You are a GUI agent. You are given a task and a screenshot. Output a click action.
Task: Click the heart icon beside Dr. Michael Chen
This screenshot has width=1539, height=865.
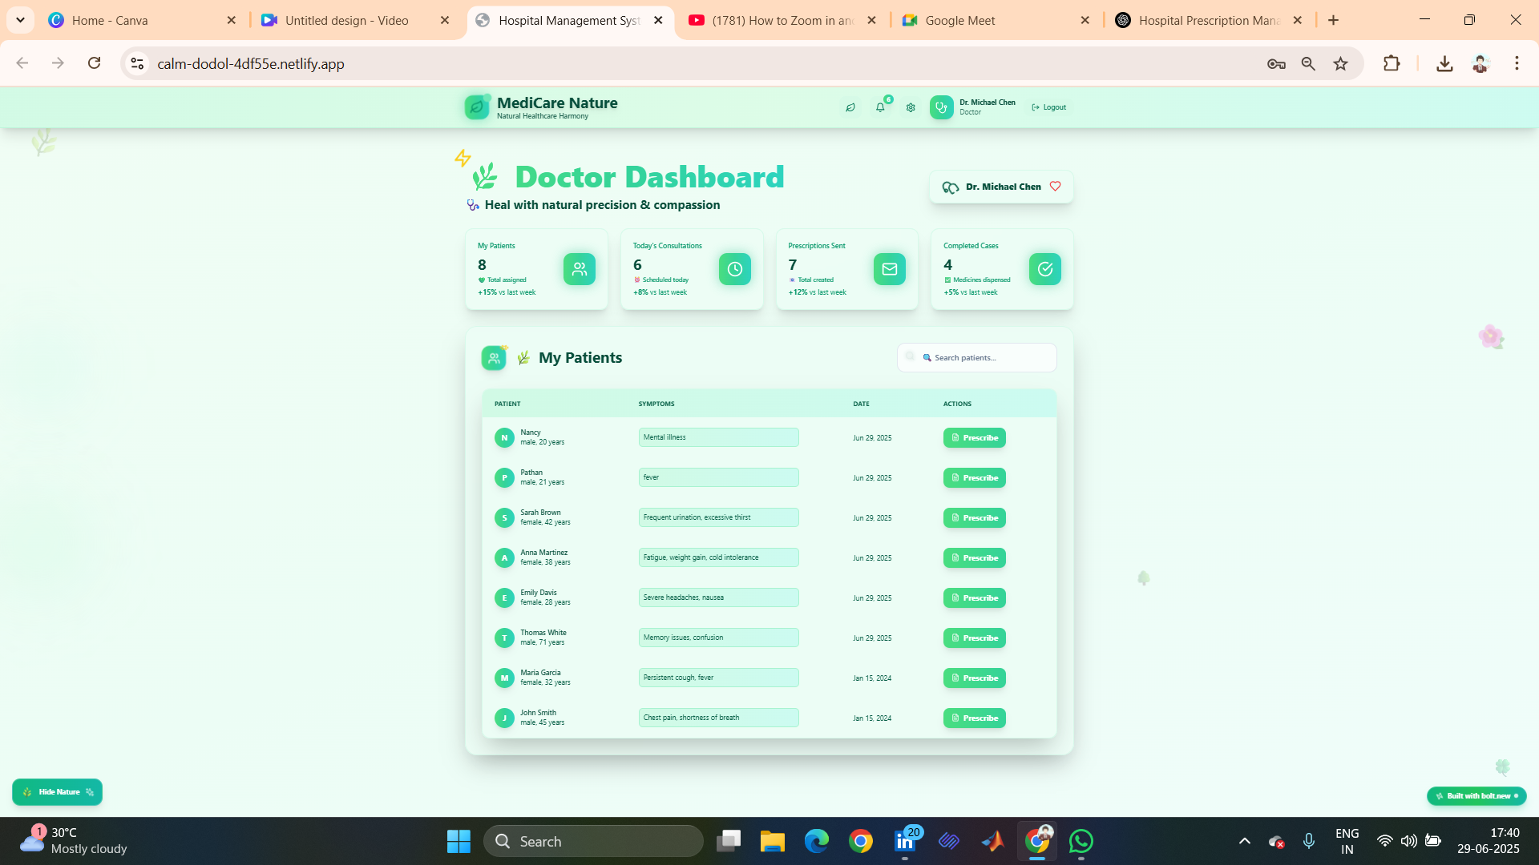[1055, 186]
